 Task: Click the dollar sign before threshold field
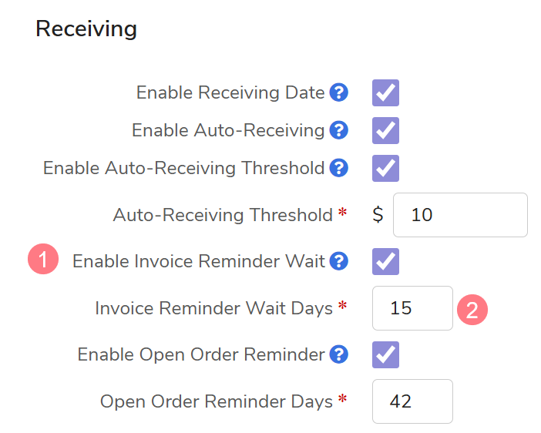pyautogui.click(x=378, y=214)
